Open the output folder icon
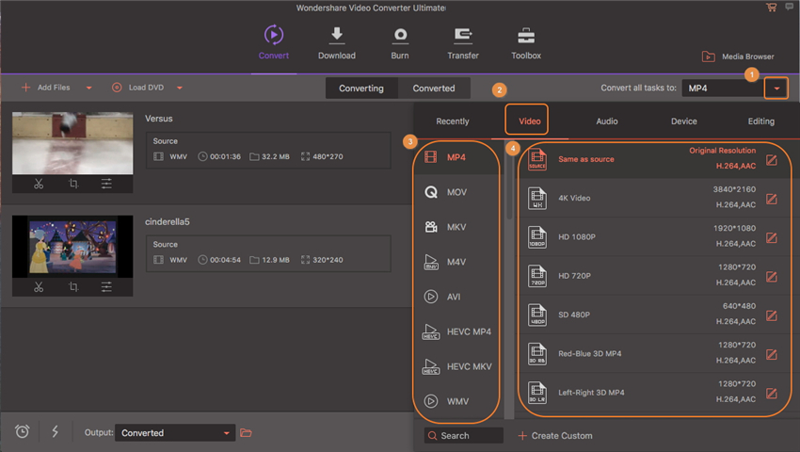This screenshot has width=800, height=452. [246, 432]
